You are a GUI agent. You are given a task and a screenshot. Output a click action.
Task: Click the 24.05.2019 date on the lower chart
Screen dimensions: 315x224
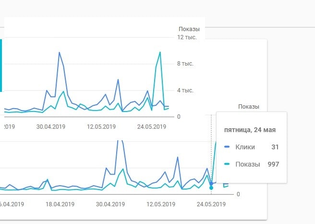tap(211, 204)
